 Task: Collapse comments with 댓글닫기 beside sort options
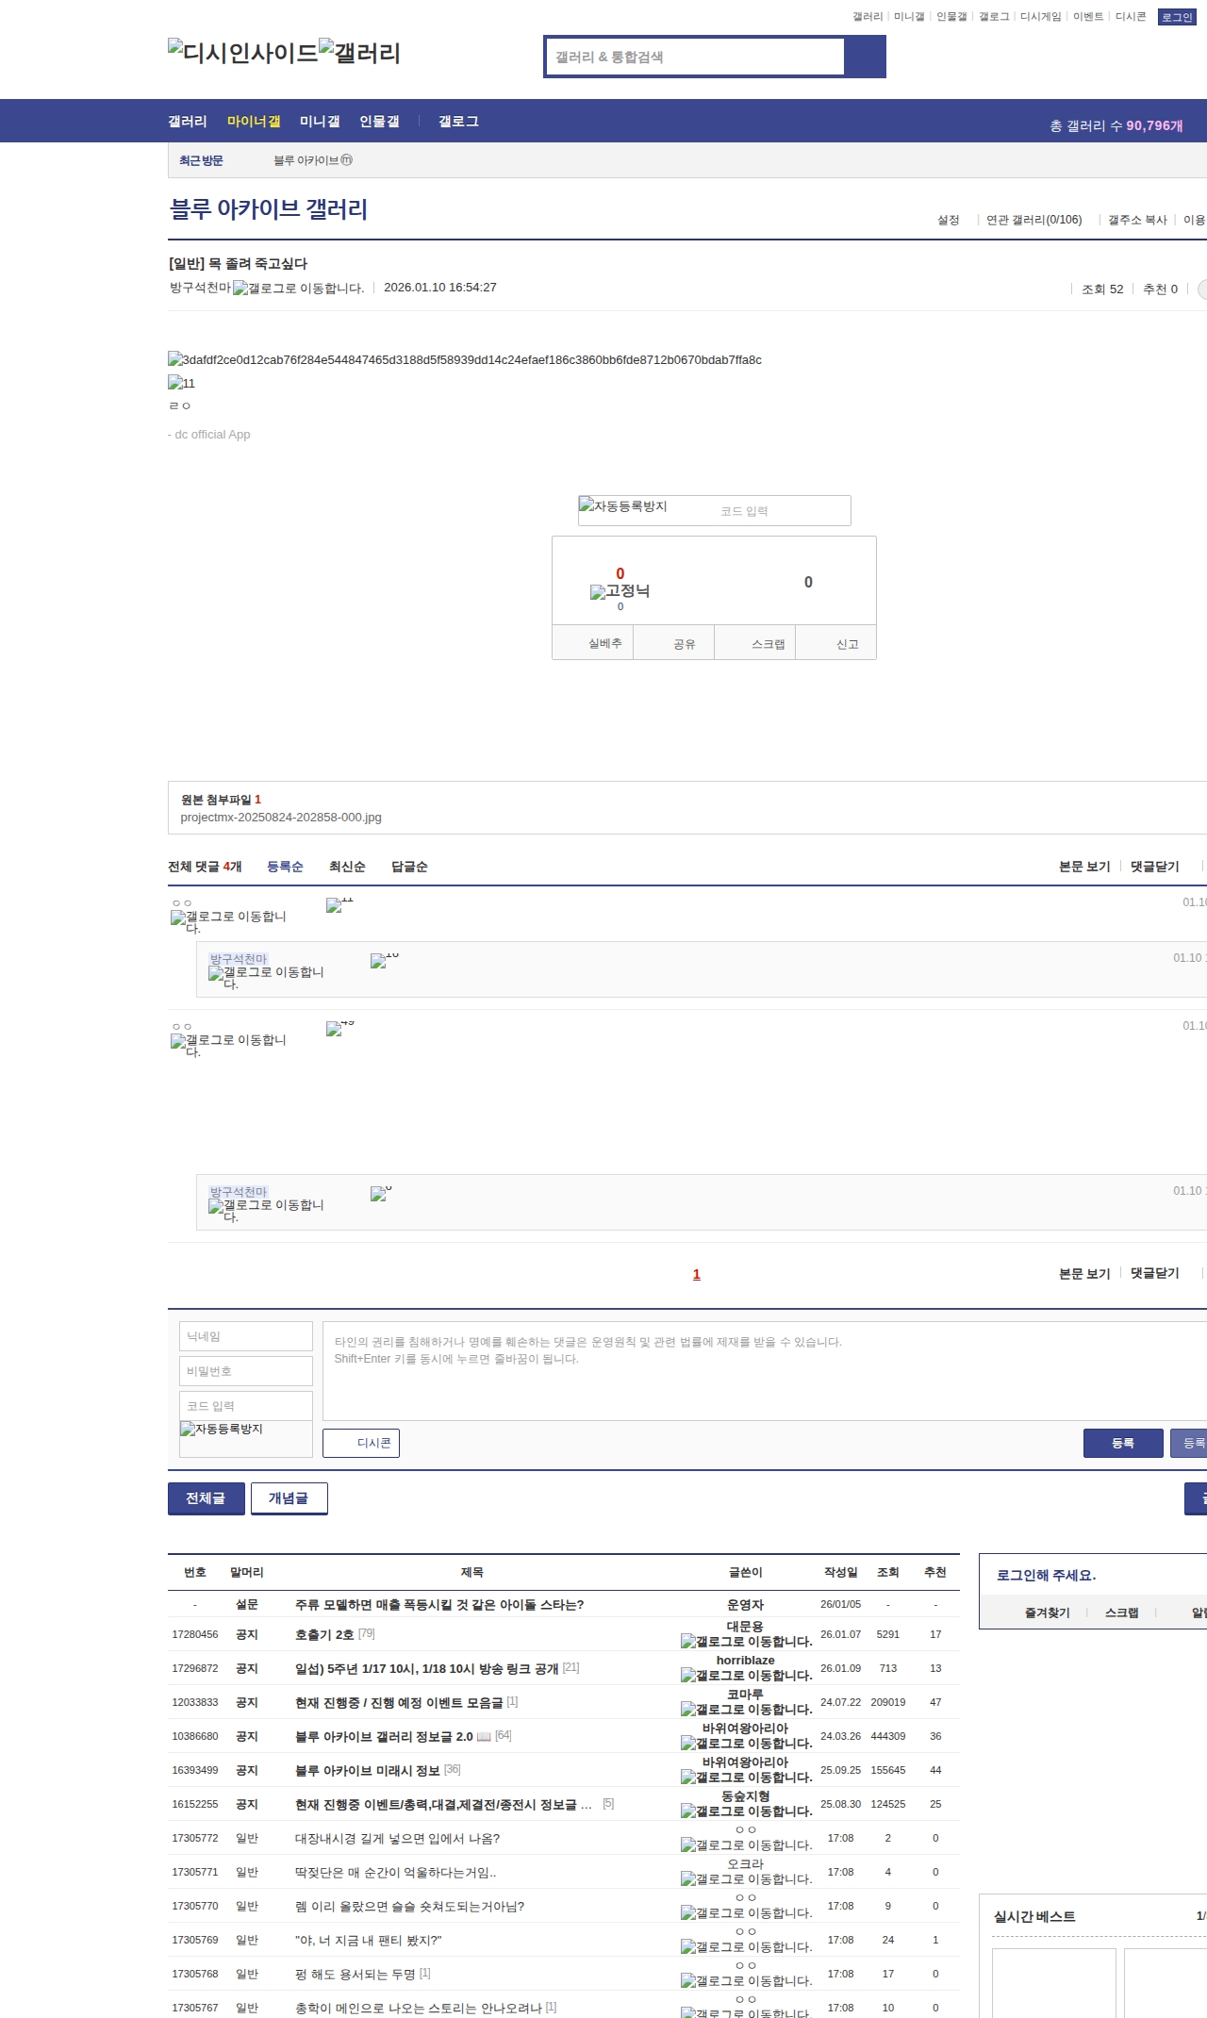1154,867
